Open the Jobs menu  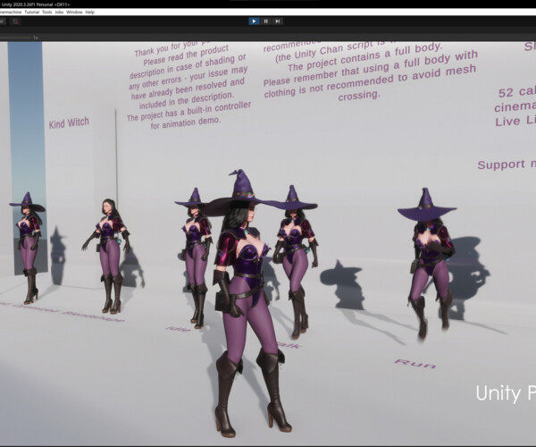point(59,12)
